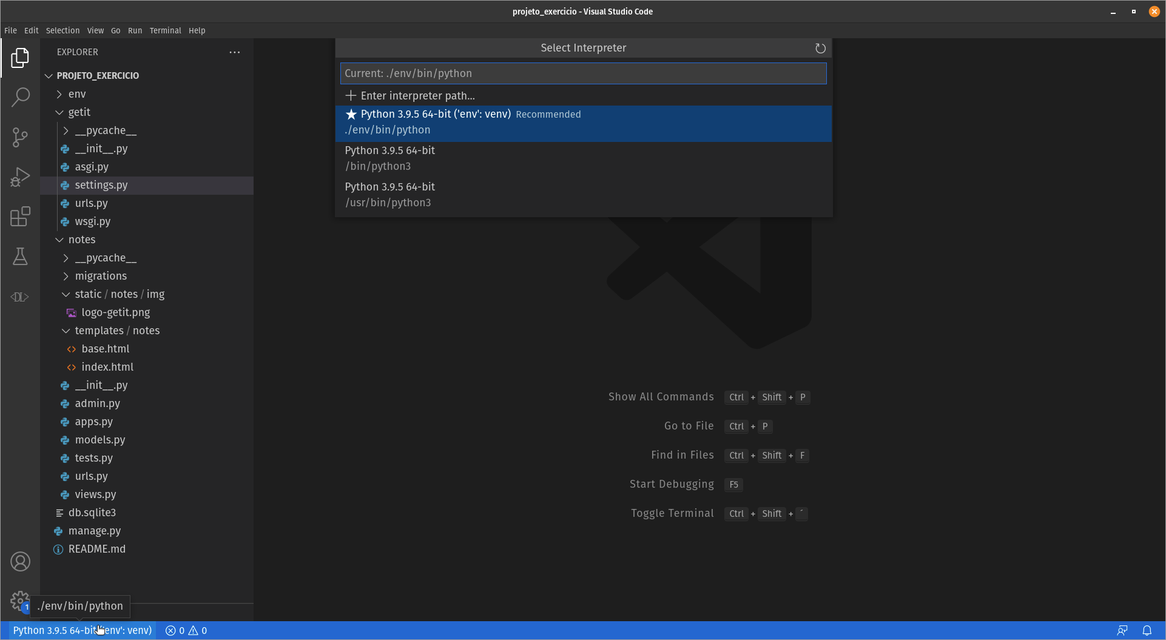Open the Terminal menu
Viewport: 1166px width, 640px height.
(x=165, y=30)
